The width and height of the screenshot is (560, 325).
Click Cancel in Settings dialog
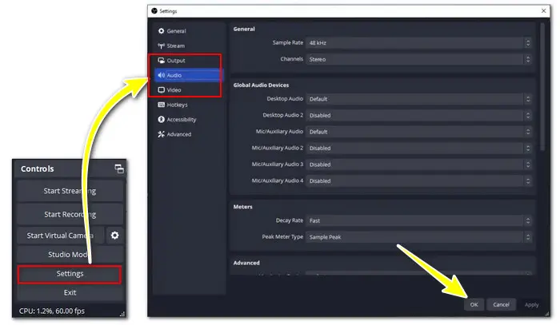(x=501, y=305)
